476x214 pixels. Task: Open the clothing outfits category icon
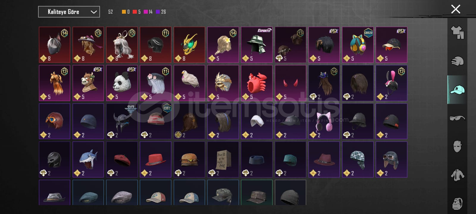pos(457,32)
